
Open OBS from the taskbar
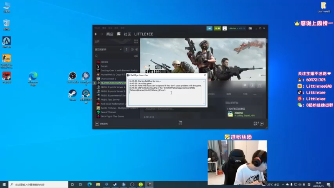point(132,184)
